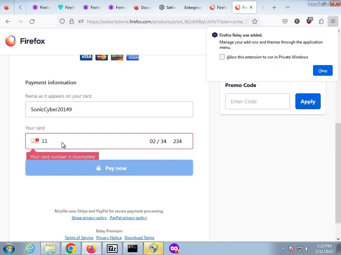Click the Firefox logo in page header

pyautogui.click(x=25, y=41)
